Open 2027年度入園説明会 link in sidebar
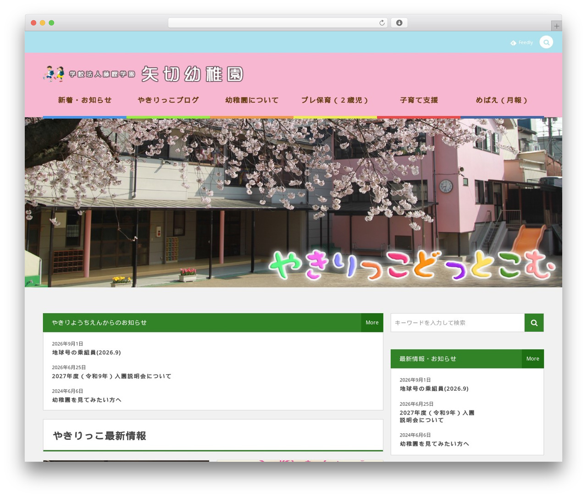The width and height of the screenshot is (587, 497). coord(437,416)
